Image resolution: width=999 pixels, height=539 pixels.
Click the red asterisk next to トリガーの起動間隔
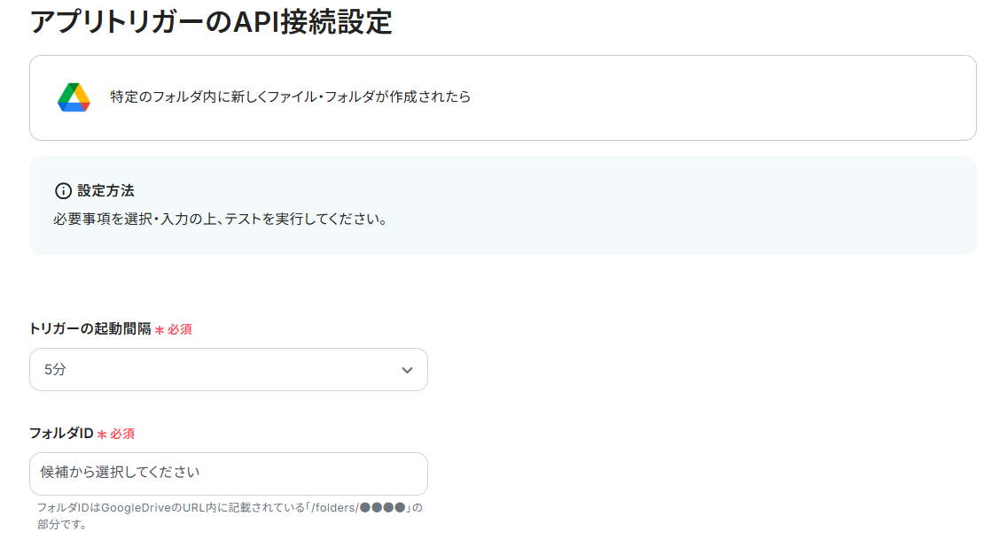click(x=160, y=330)
